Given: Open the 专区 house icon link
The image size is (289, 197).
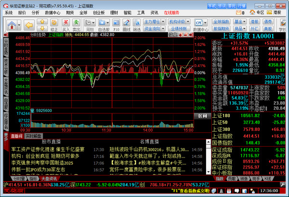Looking at the screenshot, I should [x=257, y=13].
